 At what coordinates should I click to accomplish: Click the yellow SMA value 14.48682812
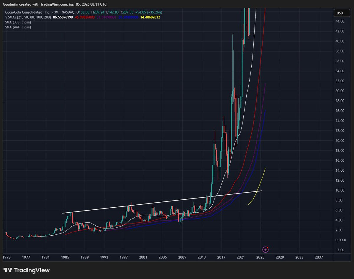tap(150, 17)
